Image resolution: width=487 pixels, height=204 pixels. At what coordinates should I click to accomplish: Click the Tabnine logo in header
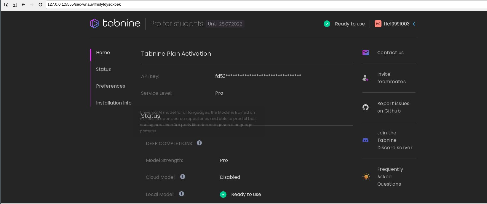click(x=115, y=23)
